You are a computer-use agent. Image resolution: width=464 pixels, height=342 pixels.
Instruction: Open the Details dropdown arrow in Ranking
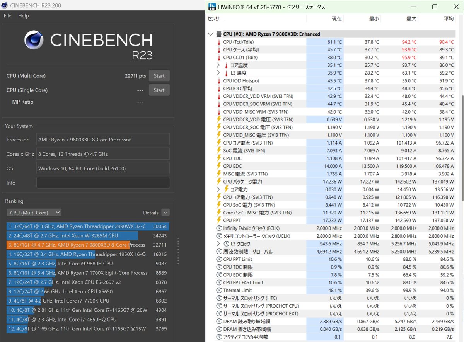(165, 213)
